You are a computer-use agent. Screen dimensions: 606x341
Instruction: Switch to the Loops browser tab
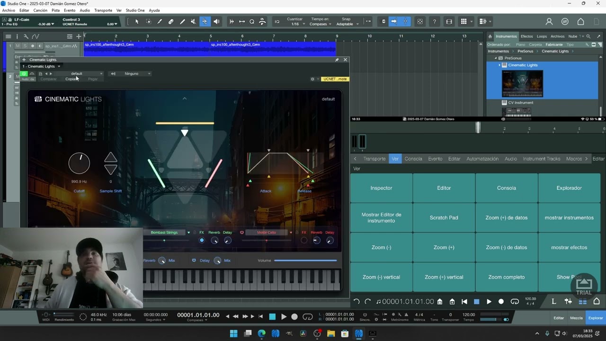tap(542, 36)
